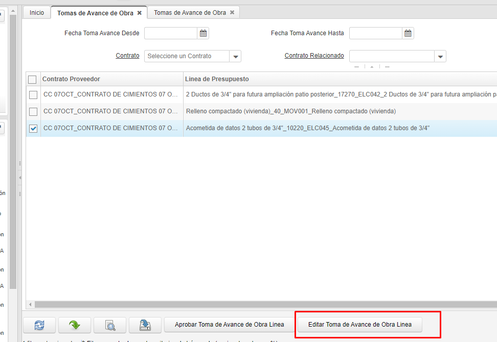Viewport: 497px width, 342px height.
Task: Uncheck the Acometida de datos row checkbox
Action: pos(33,128)
